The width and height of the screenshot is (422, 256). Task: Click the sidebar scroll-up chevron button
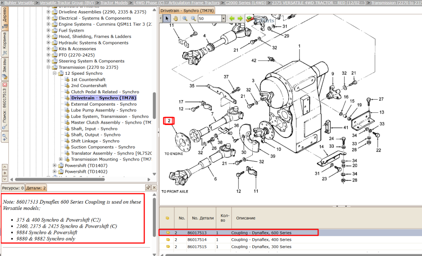pos(5,167)
